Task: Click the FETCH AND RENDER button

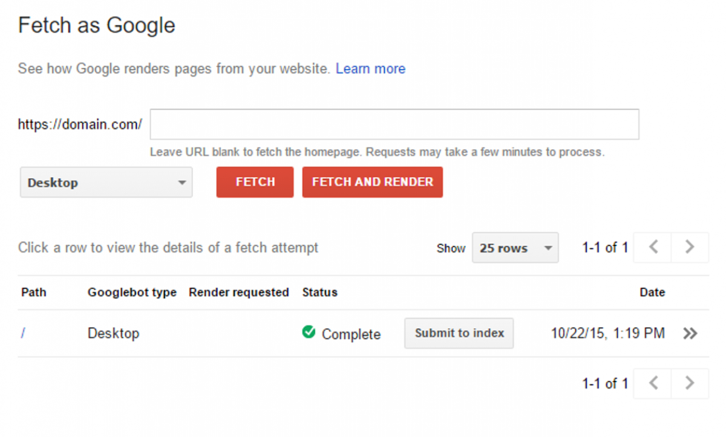Action: click(x=372, y=182)
